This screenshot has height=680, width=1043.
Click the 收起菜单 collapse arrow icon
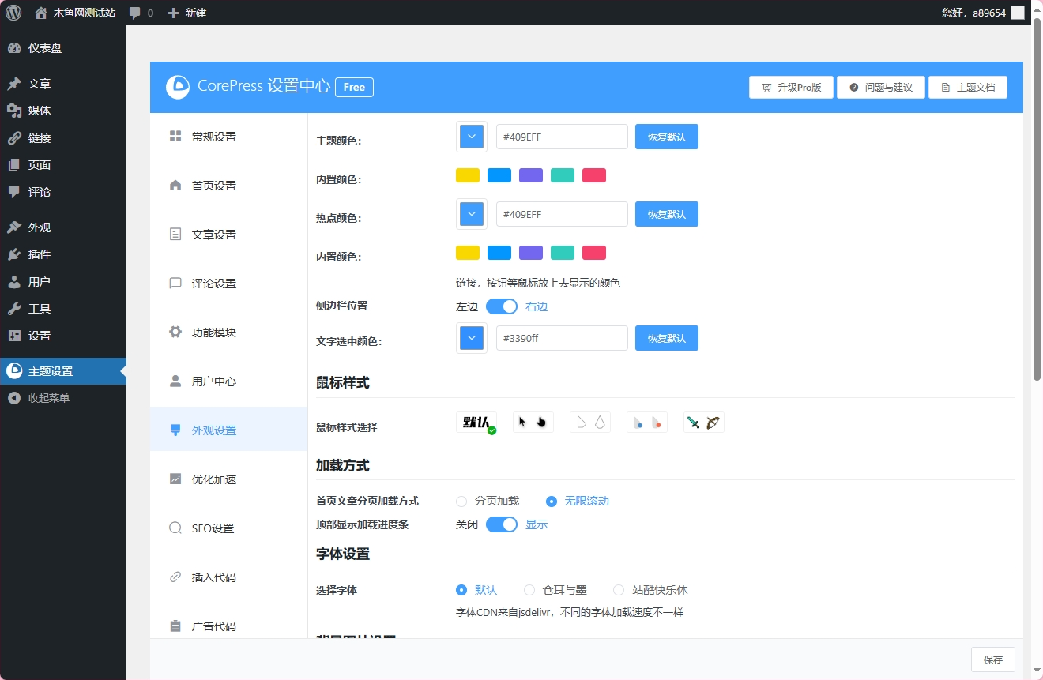(14, 398)
